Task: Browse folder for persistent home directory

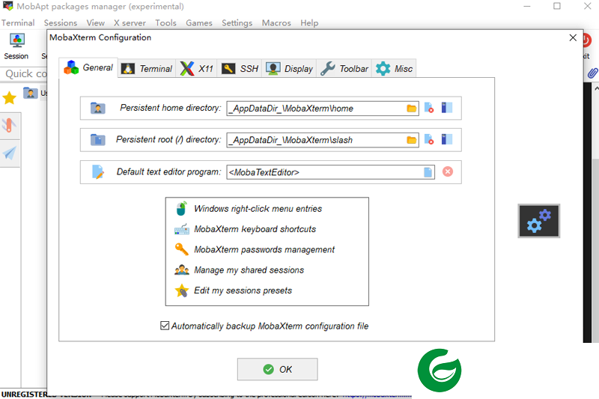Action: (x=411, y=109)
